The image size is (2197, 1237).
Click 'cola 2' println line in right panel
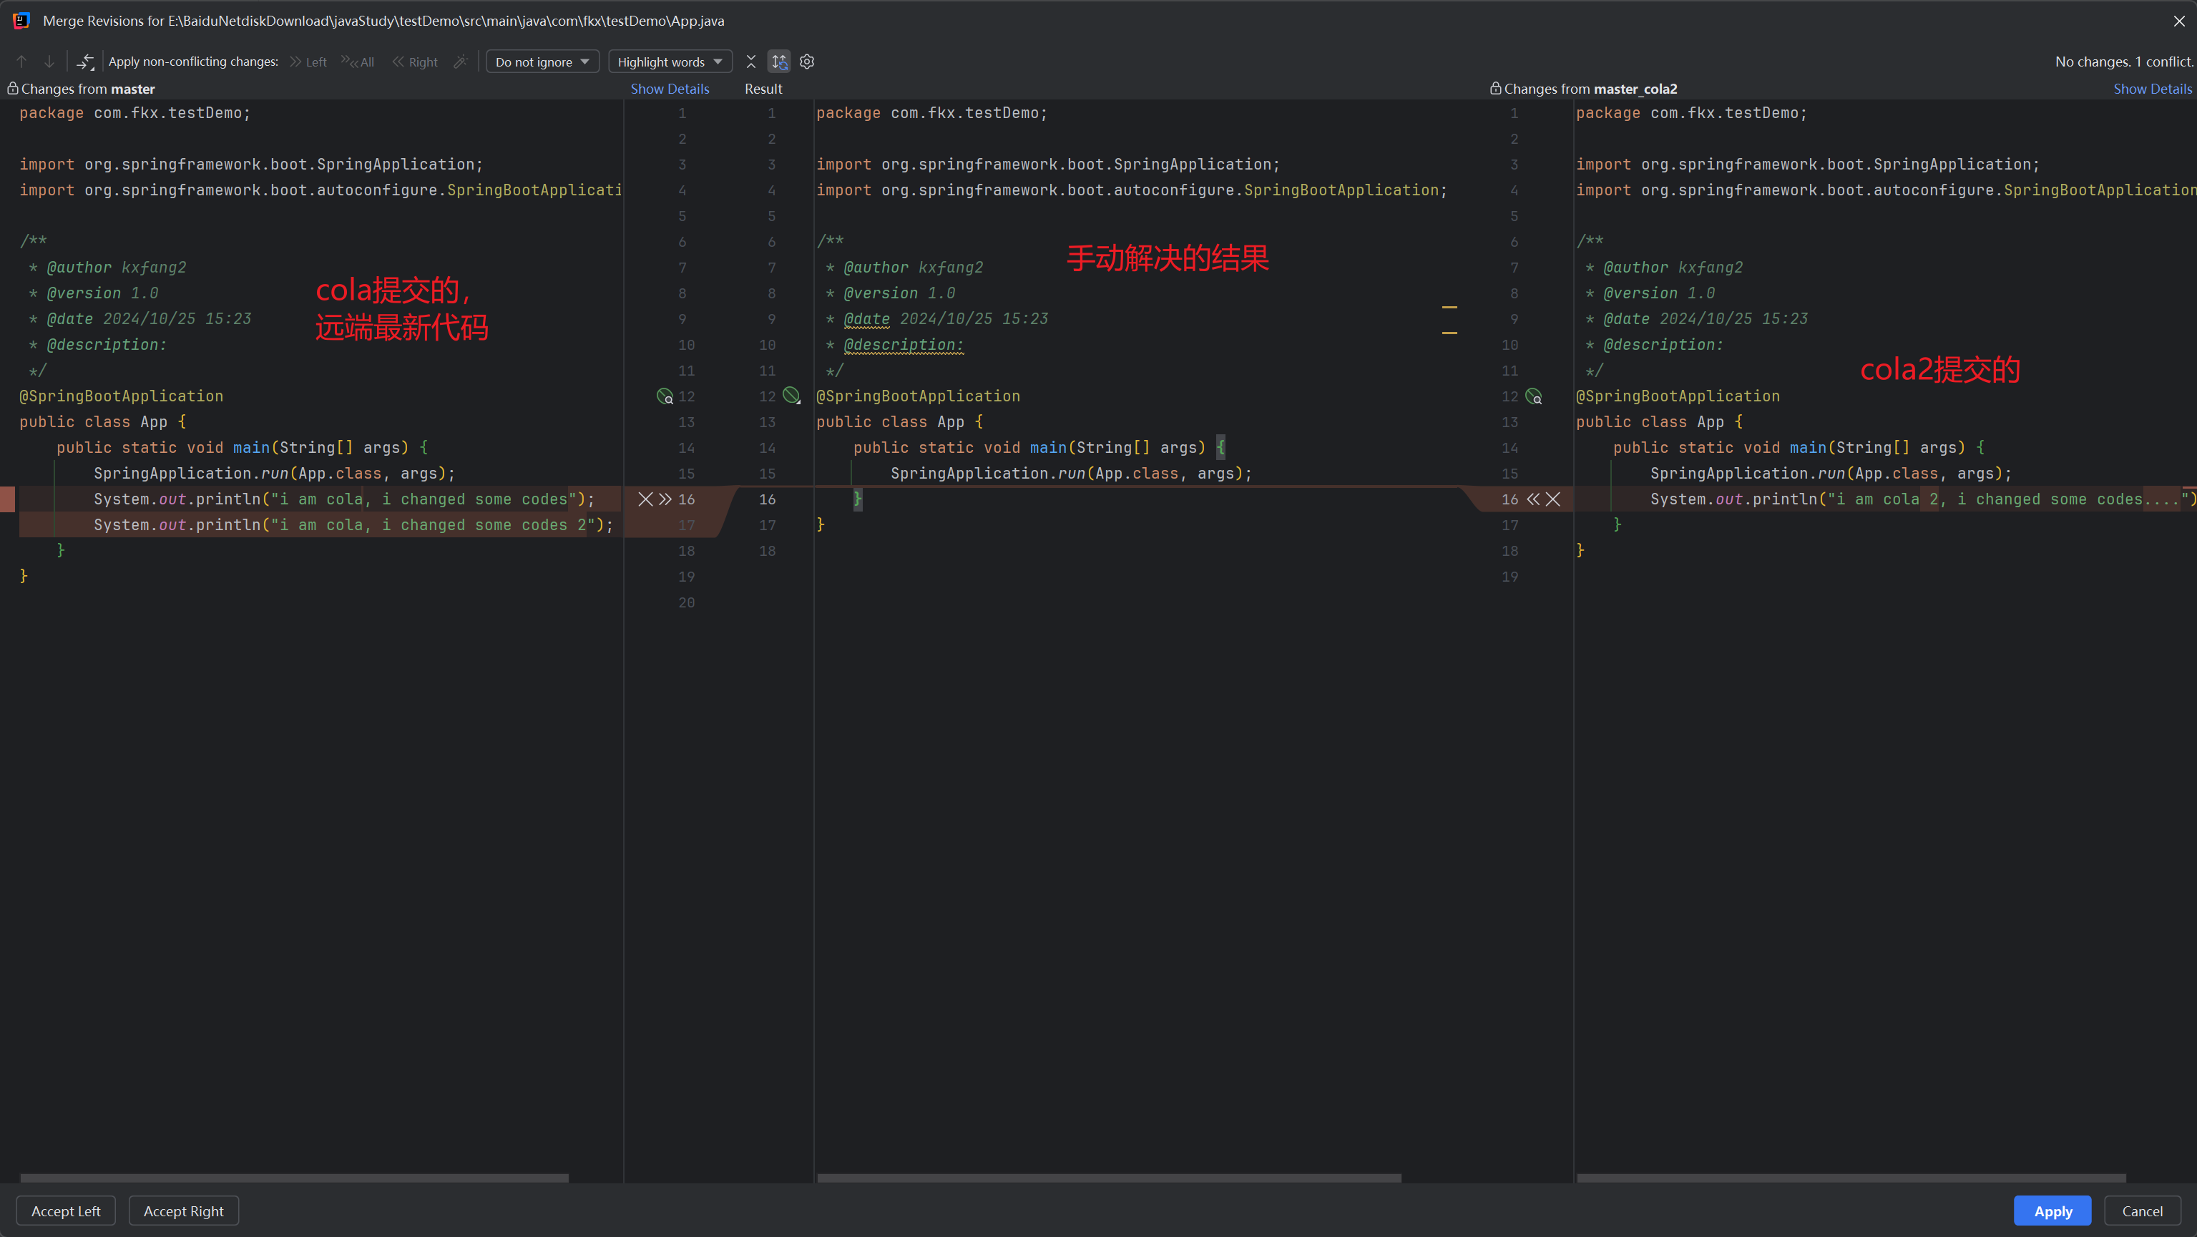pyautogui.click(x=1922, y=499)
